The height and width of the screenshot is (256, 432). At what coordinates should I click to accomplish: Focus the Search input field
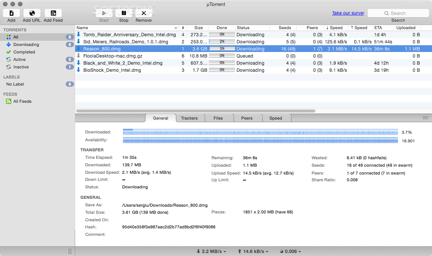coord(398,13)
